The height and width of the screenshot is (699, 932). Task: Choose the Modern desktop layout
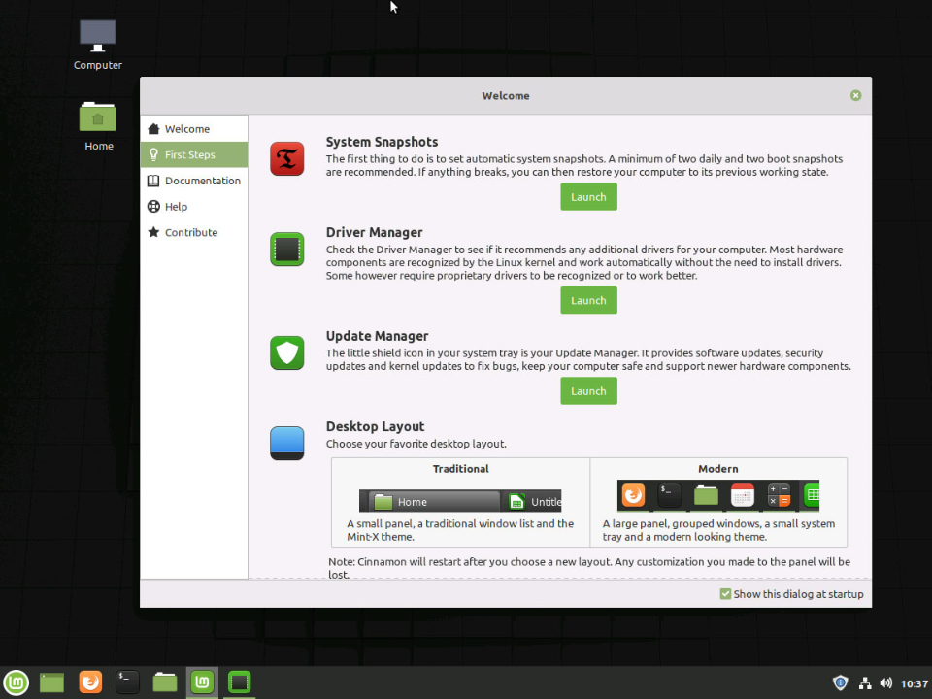pos(718,502)
